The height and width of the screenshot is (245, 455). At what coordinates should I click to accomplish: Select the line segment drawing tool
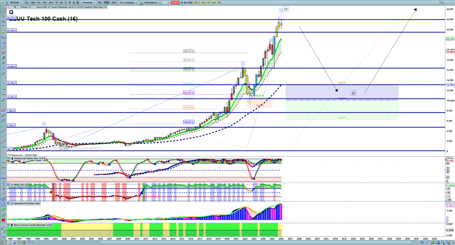tap(3, 74)
